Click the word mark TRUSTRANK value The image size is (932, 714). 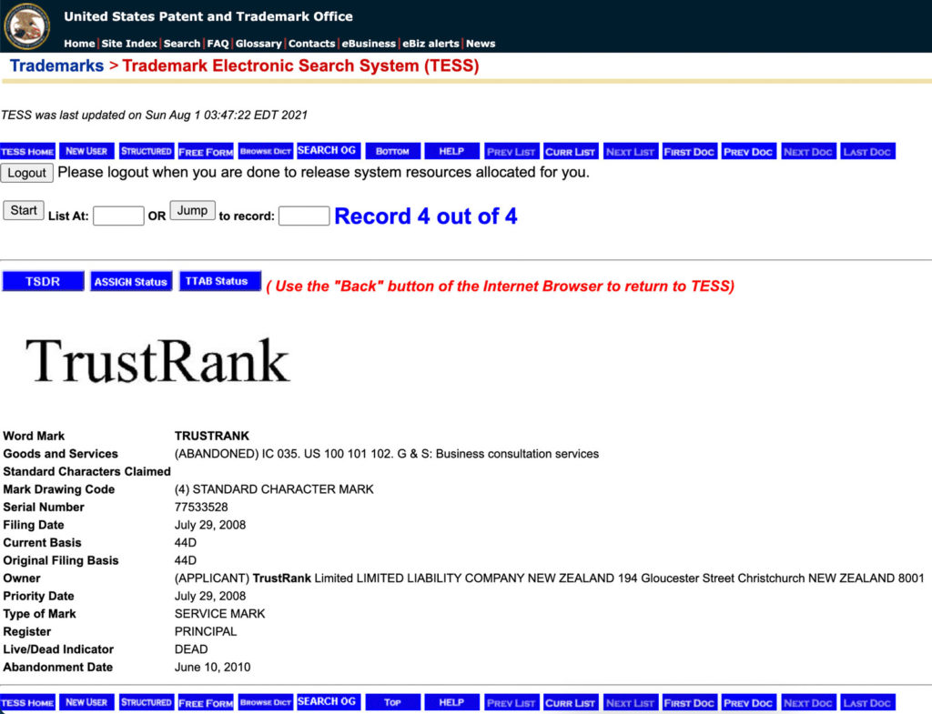coord(211,436)
